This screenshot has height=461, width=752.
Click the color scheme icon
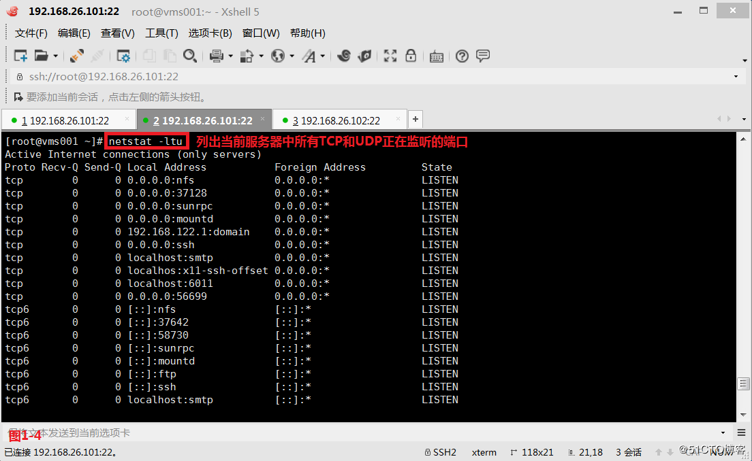click(x=247, y=56)
